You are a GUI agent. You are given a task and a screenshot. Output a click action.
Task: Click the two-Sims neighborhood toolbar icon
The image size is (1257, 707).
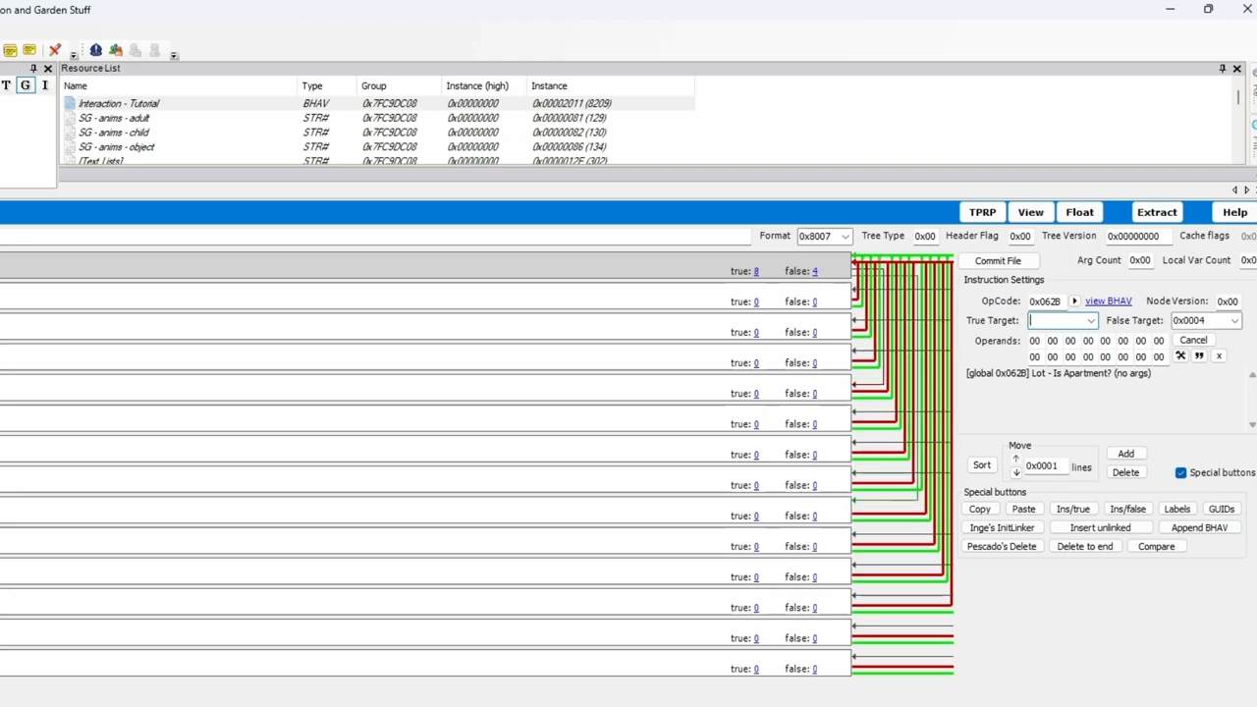115,50
